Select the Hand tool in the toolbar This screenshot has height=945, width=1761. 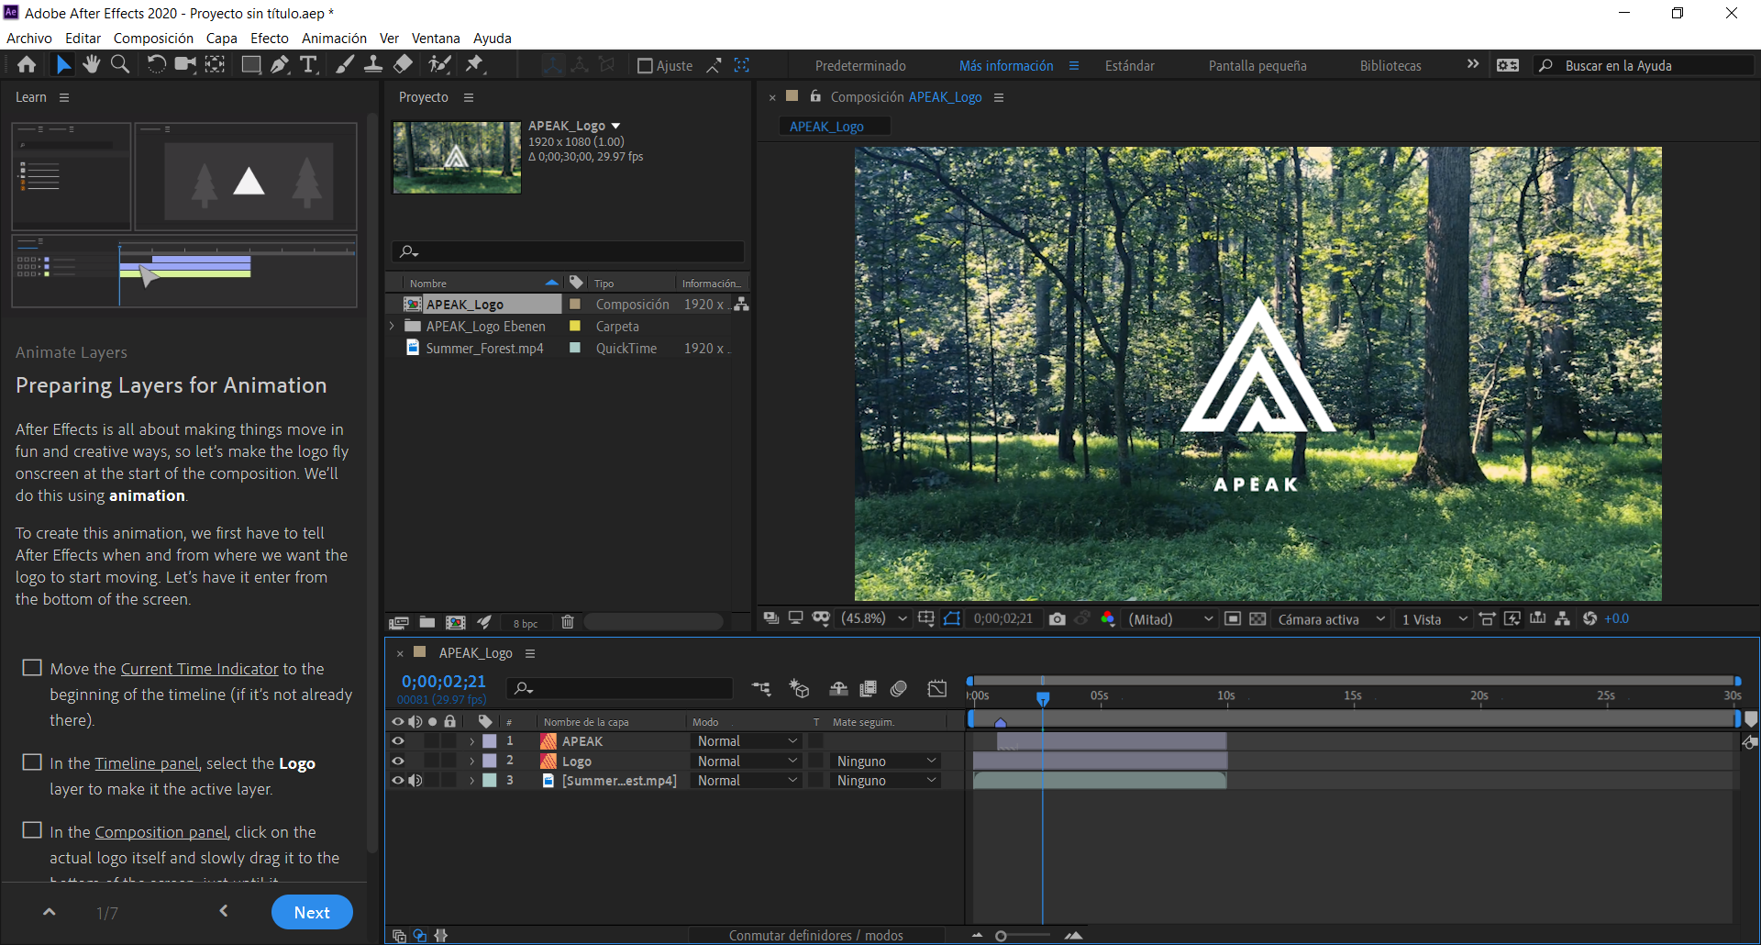pos(91,64)
